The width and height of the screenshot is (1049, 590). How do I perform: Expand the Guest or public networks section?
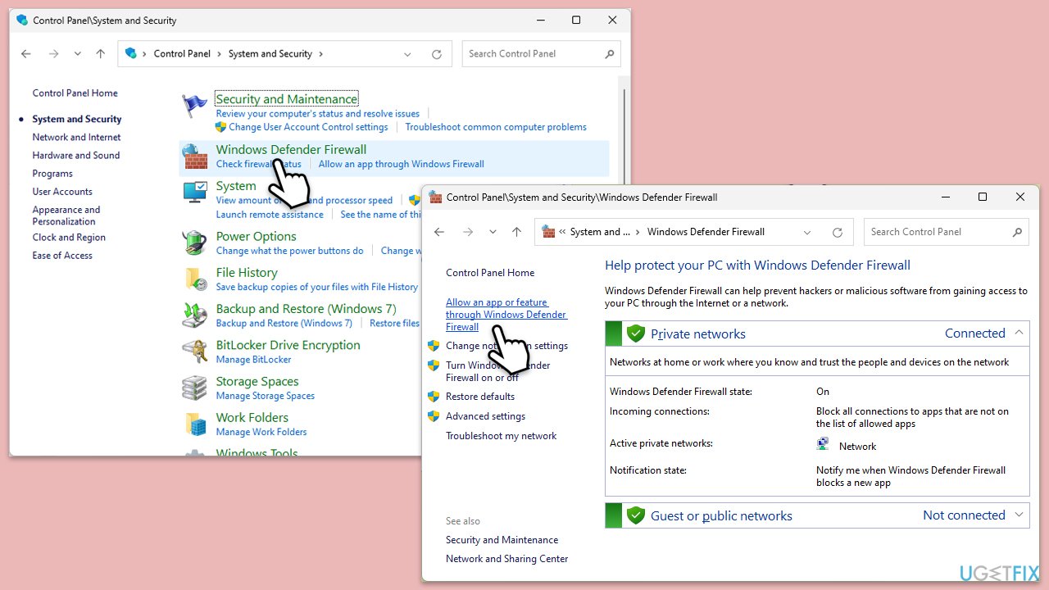1019,515
